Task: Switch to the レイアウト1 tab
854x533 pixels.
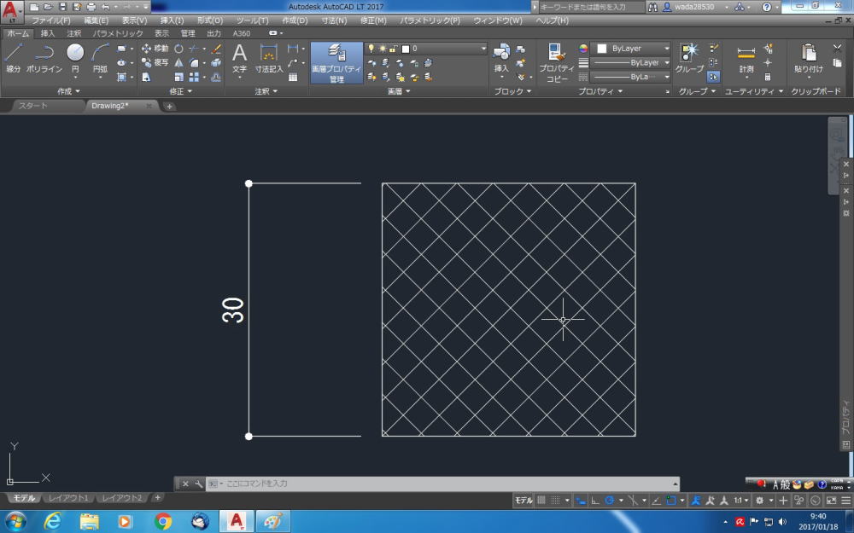Action: (x=68, y=498)
